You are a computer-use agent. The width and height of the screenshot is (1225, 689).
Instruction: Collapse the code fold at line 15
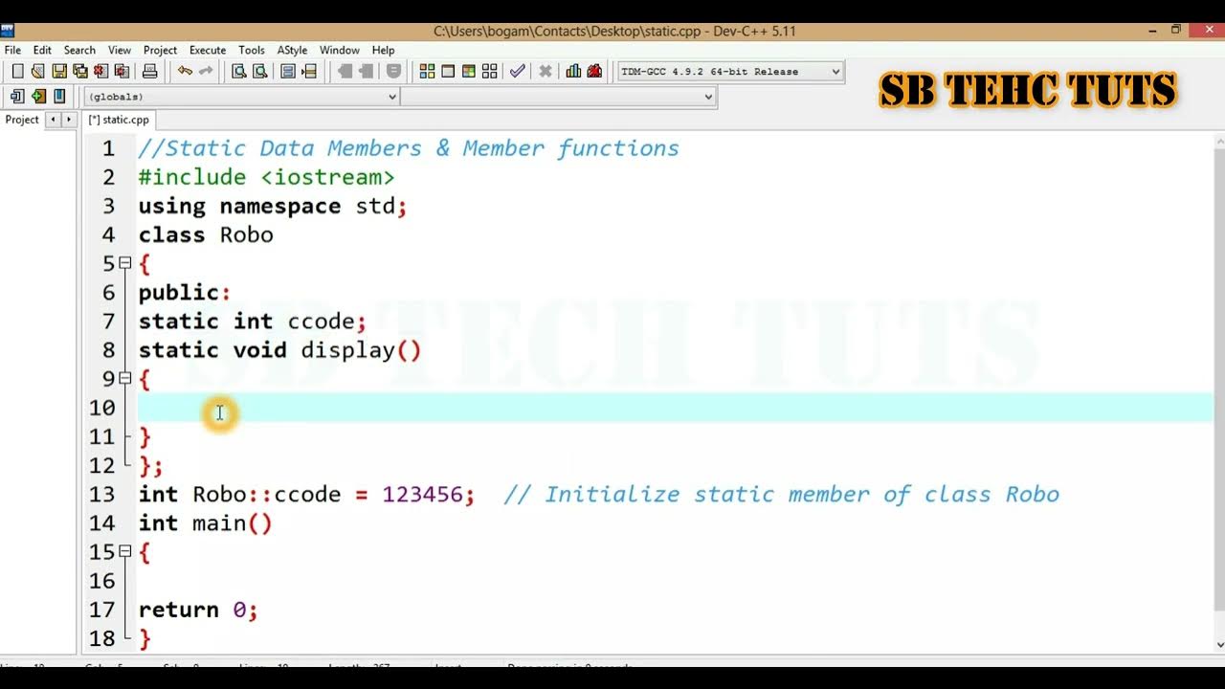(x=124, y=552)
